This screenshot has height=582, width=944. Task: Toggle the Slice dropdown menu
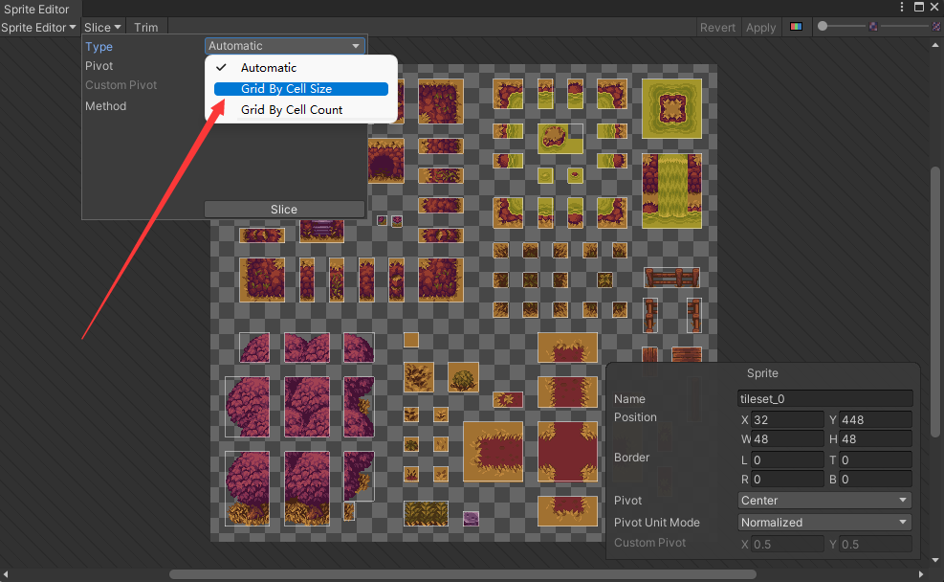[102, 27]
